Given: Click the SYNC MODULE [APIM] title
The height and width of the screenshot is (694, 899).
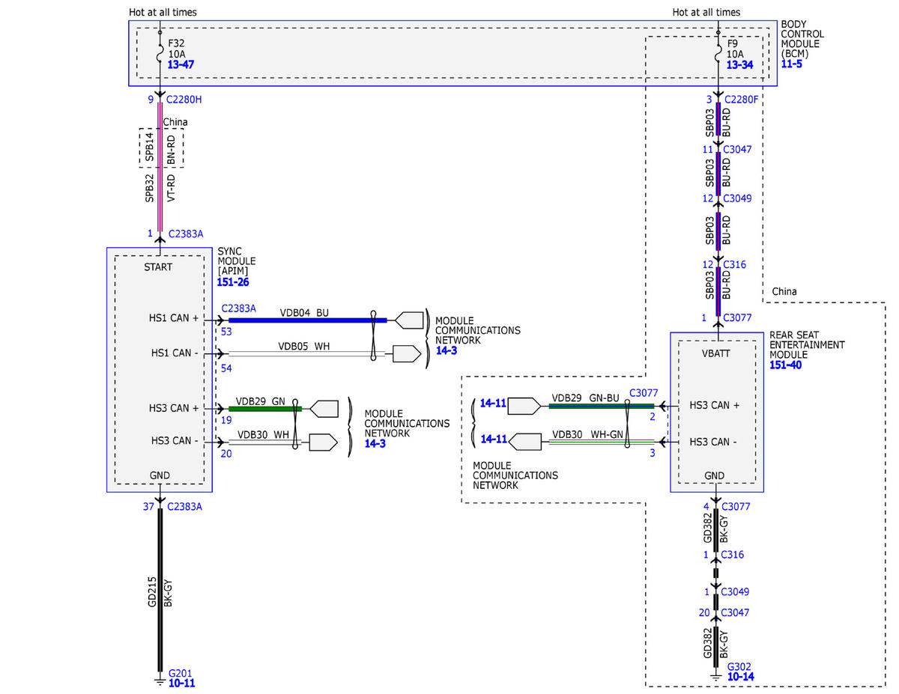Looking at the screenshot, I should coord(236,261).
